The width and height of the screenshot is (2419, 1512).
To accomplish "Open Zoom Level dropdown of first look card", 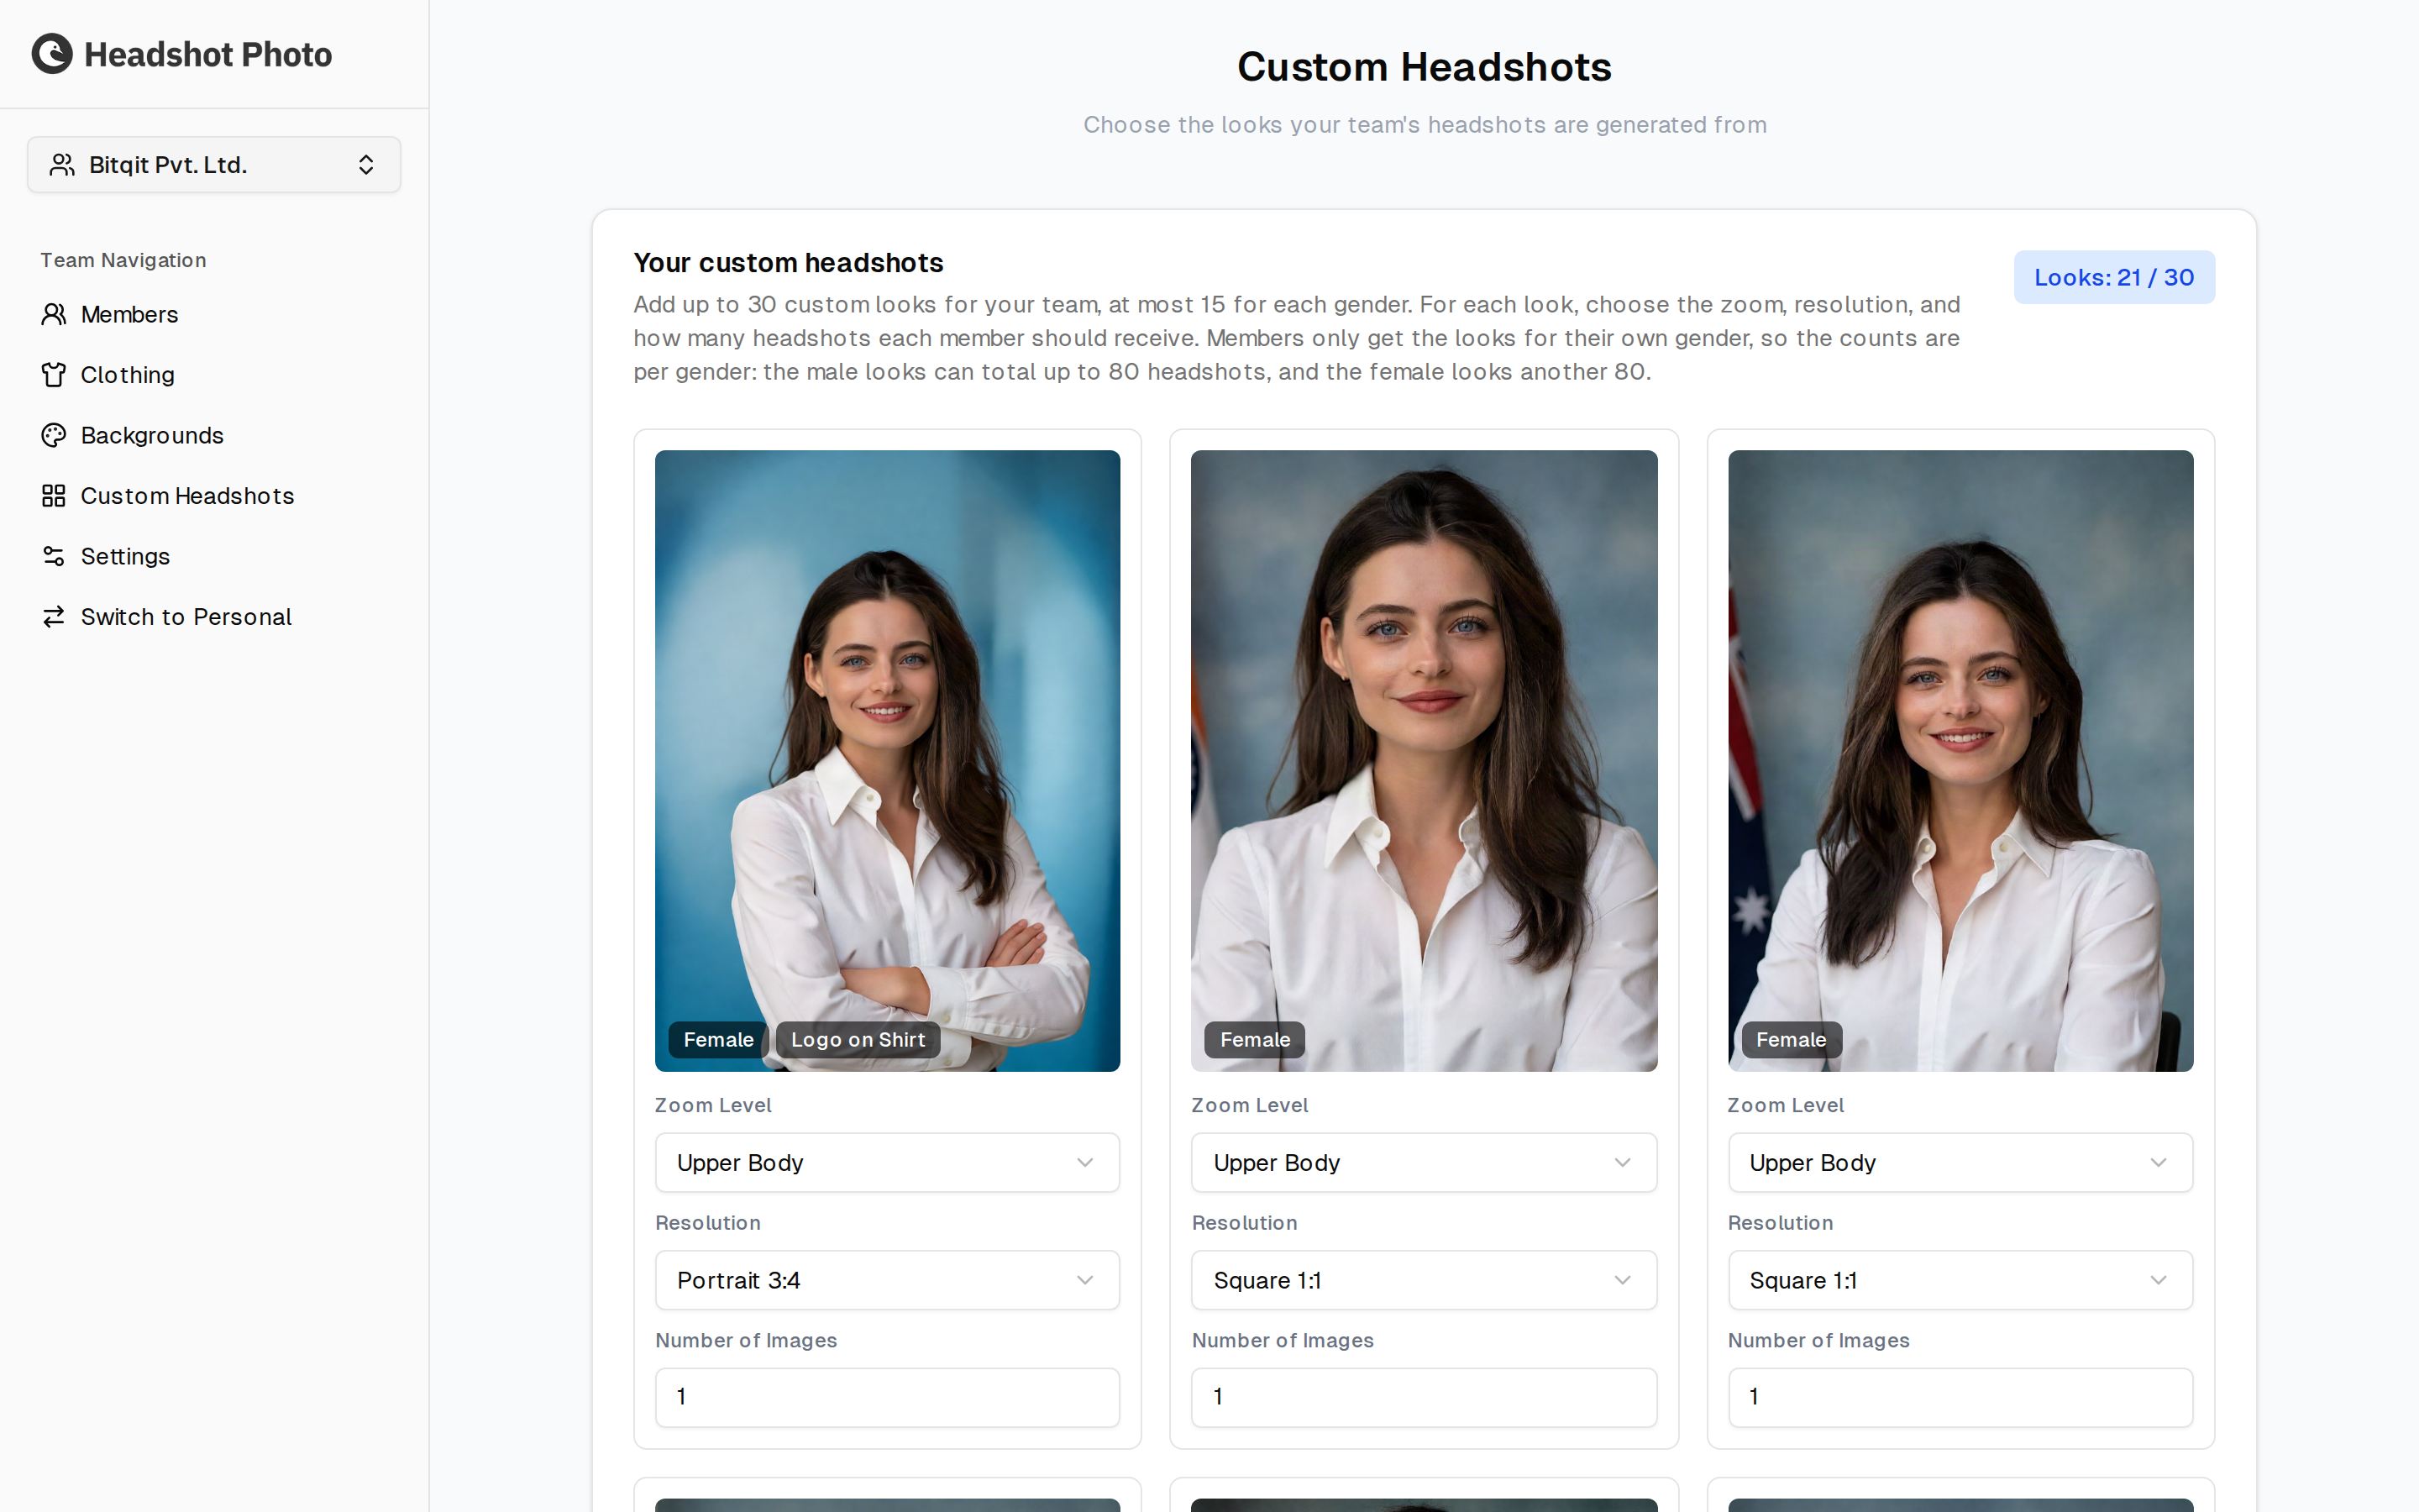I will click(887, 1162).
